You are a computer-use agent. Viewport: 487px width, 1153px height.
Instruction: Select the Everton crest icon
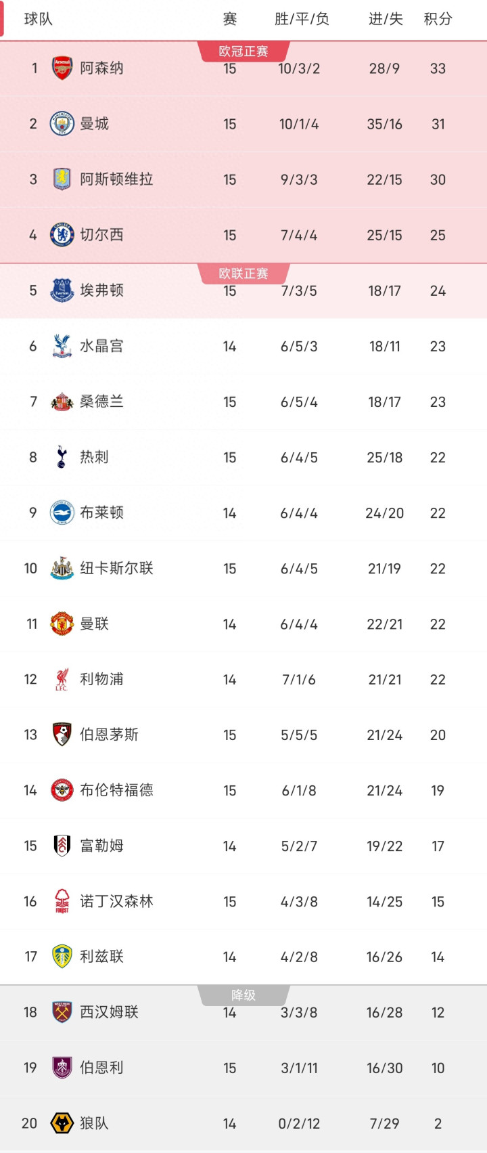pos(62,290)
